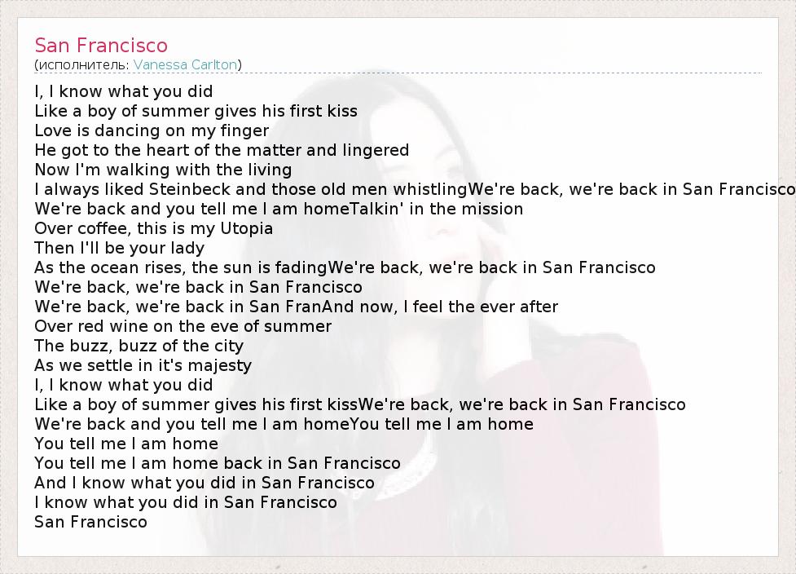This screenshot has width=796, height=574.
Task: Select the 'As we settle in it's majesty' line
Action: pyautogui.click(x=143, y=365)
